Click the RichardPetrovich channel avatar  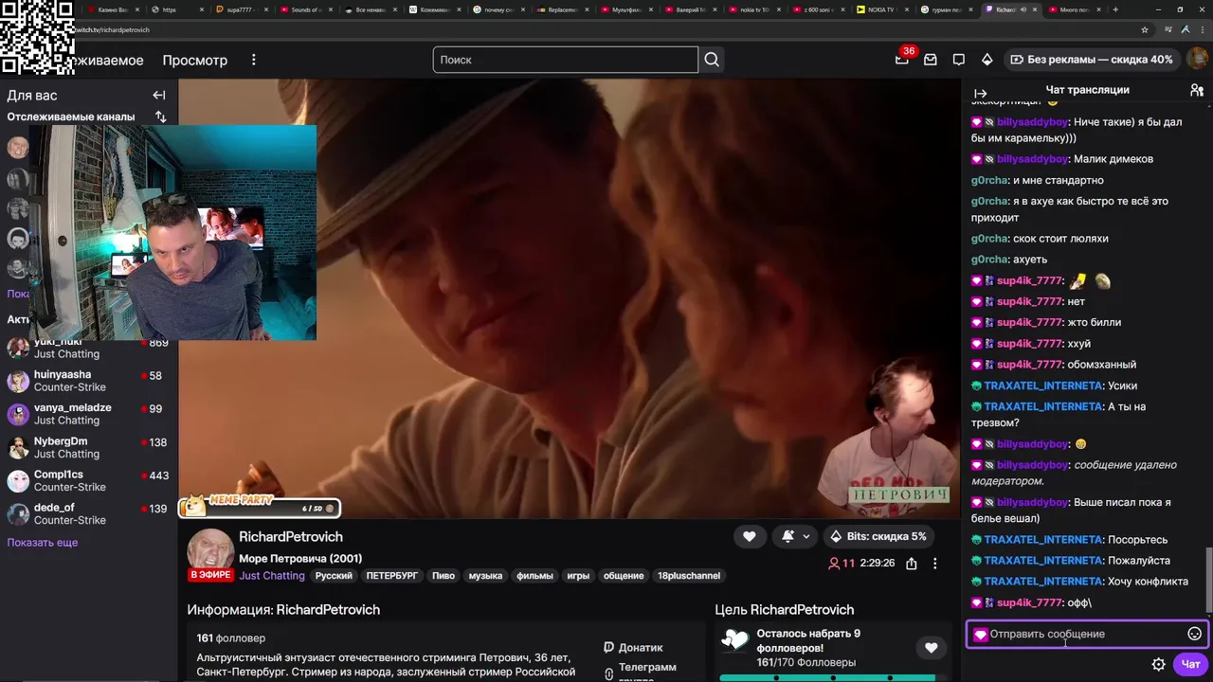[x=210, y=553]
